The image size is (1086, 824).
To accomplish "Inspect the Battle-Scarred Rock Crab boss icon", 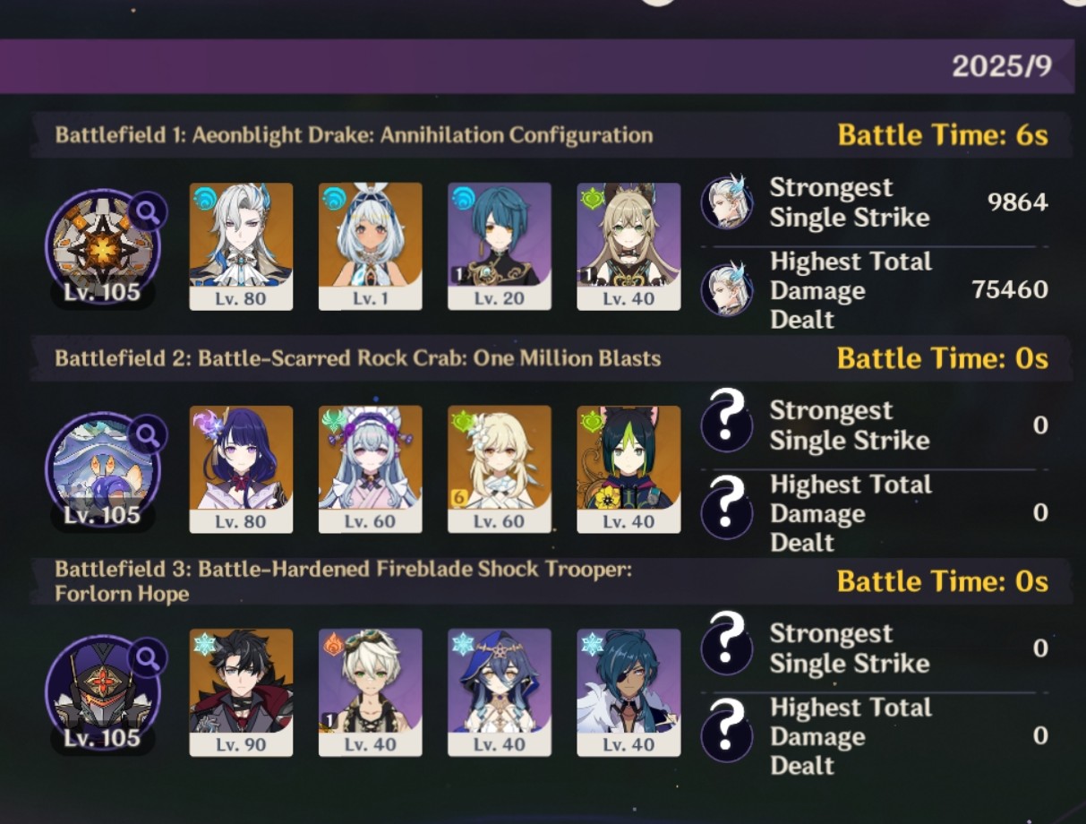I will pyautogui.click(x=101, y=469).
